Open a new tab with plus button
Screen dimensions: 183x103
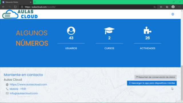35,2
